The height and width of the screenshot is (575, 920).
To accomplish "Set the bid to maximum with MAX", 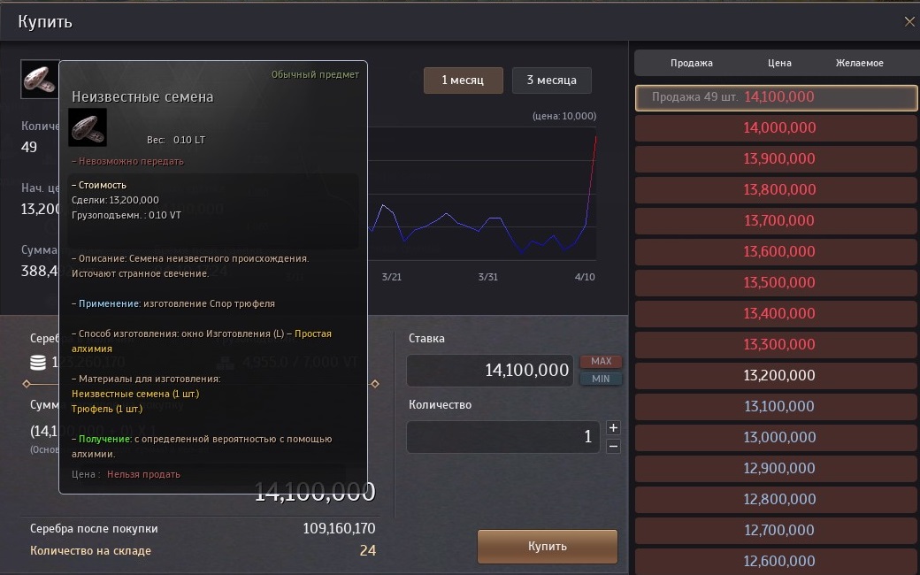I will pyautogui.click(x=601, y=361).
